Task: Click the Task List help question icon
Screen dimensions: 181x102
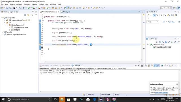Action: [x=179, y=22]
